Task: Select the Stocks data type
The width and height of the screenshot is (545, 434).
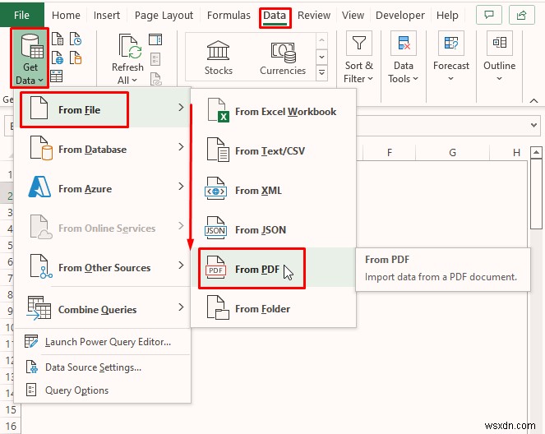Action: pyautogui.click(x=219, y=58)
